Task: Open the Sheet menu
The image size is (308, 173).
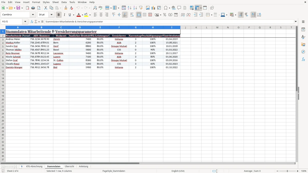Action: (55, 2)
